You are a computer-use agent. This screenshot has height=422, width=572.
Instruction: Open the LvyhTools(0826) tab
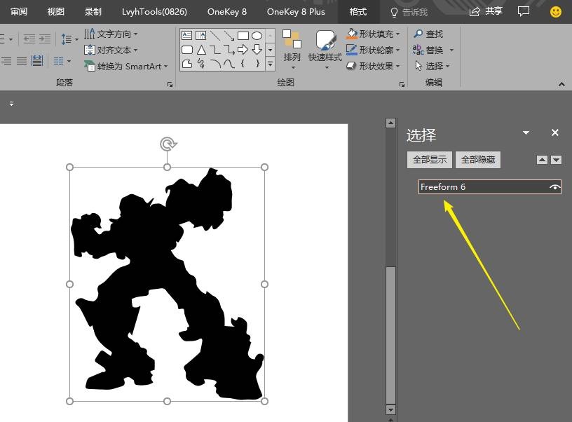154,12
